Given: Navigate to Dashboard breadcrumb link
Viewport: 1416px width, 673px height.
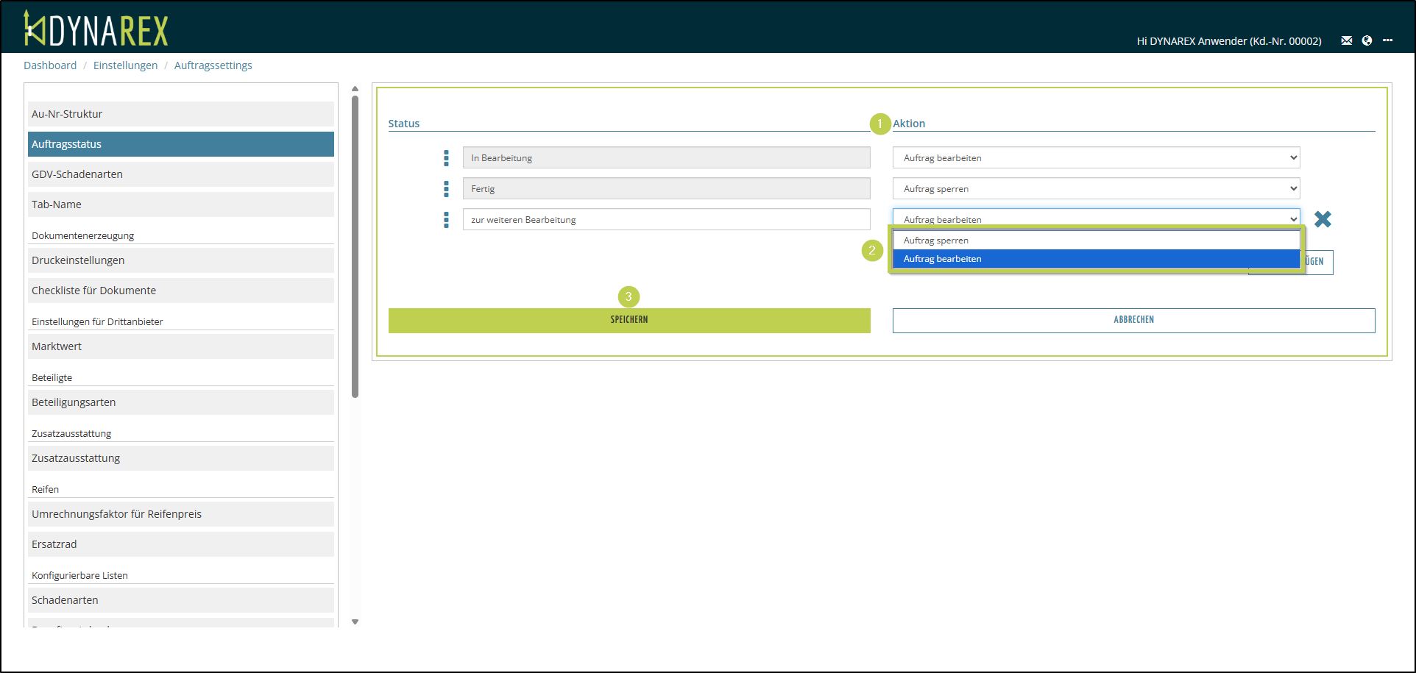Looking at the screenshot, I should tap(50, 65).
